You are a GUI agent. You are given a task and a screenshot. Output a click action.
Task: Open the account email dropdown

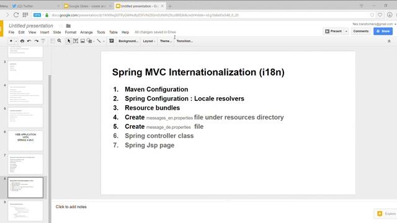[374, 24]
